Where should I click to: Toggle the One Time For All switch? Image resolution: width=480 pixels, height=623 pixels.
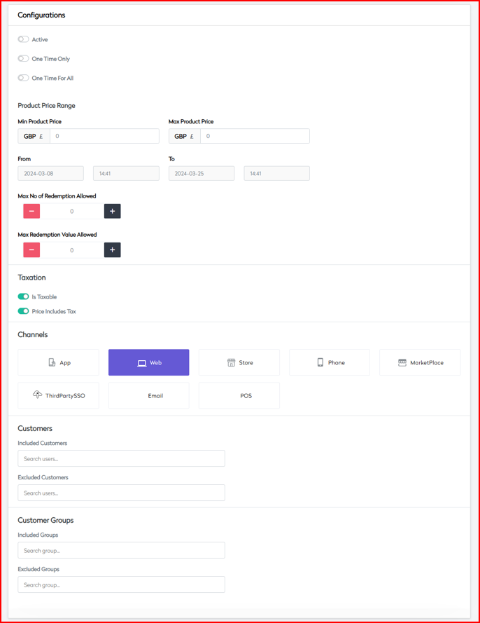(24, 78)
